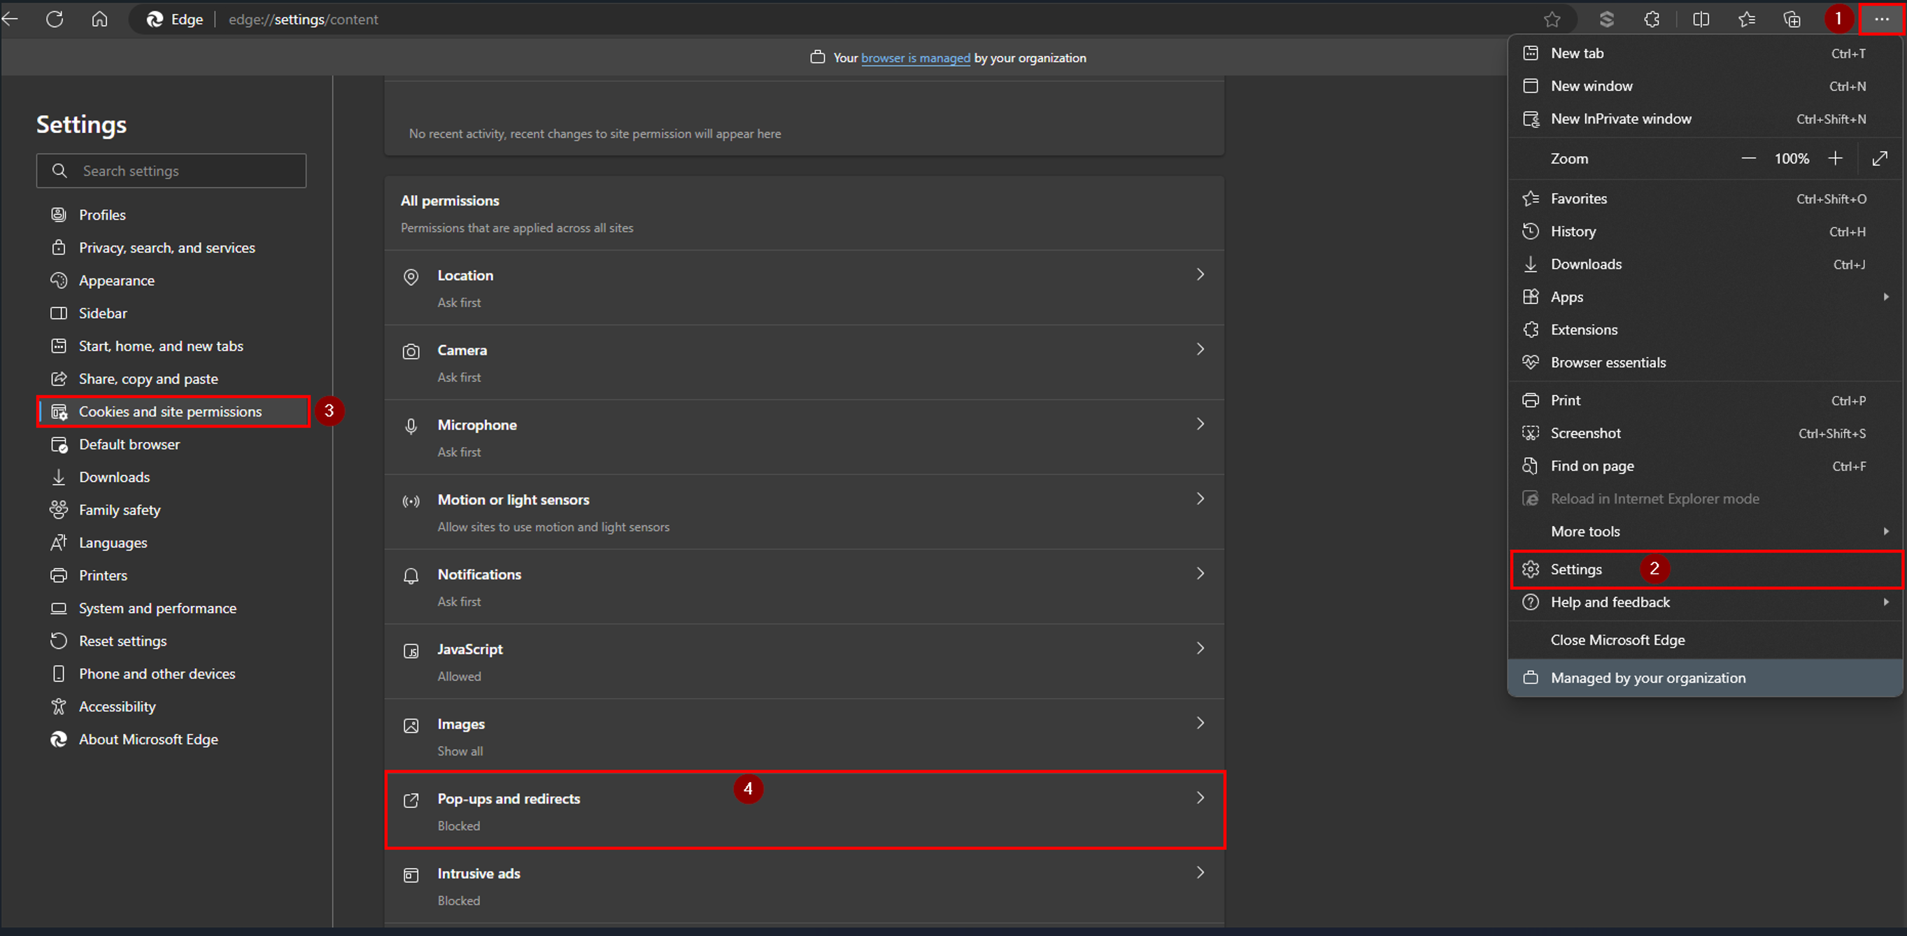Open Share, copy and paste settings
Screen dimensions: 1907x936
pyautogui.click(x=171, y=378)
